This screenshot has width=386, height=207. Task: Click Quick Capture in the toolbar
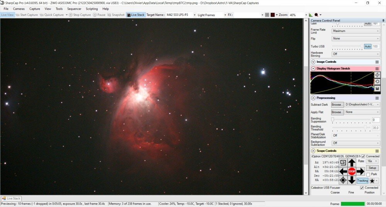pyautogui.click(x=52, y=15)
